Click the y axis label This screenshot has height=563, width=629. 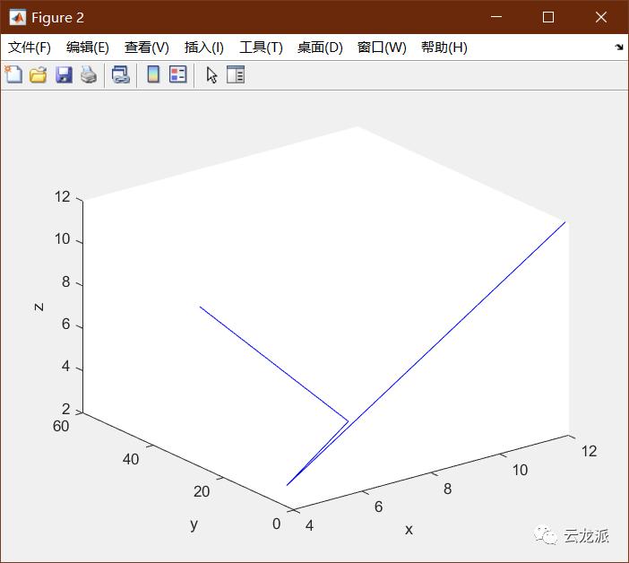(194, 524)
